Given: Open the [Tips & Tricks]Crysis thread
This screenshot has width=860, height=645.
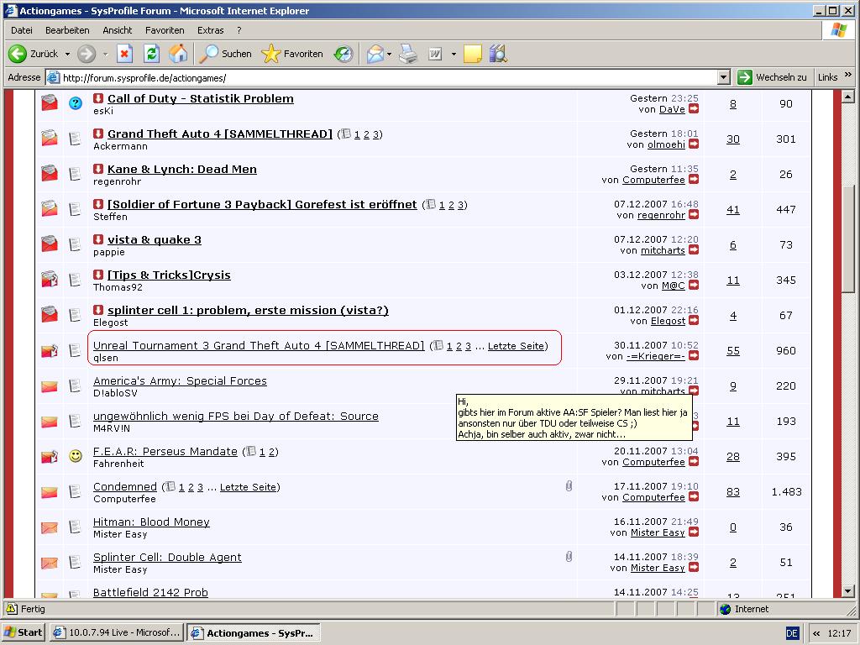Looking at the screenshot, I should click(x=169, y=275).
